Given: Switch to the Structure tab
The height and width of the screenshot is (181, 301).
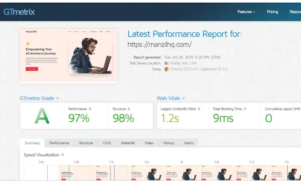Looking at the screenshot, I should [x=86, y=143].
